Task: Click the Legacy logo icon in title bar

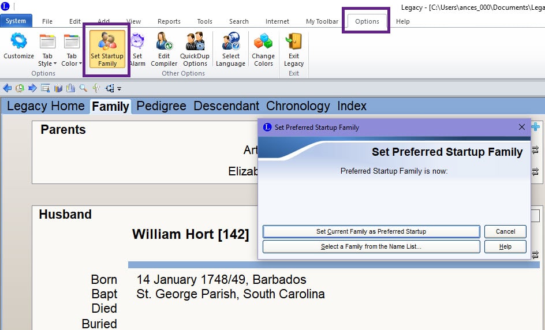Action: [5, 6]
